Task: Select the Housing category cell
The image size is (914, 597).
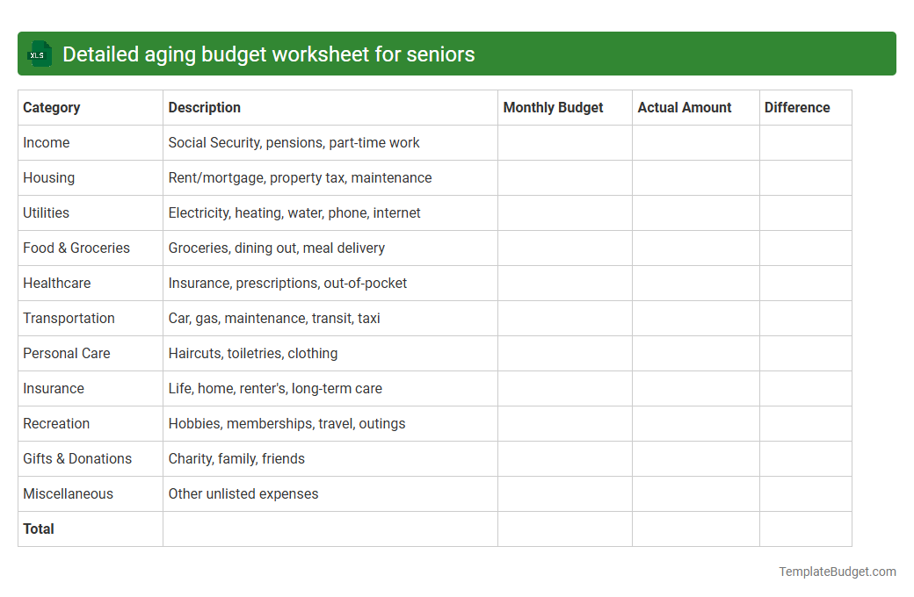Action: tap(48, 177)
